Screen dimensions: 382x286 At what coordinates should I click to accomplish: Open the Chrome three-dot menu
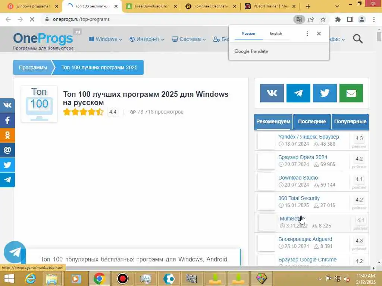click(374, 19)
